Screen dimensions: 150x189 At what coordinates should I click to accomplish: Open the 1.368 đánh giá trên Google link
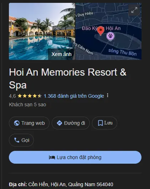tap(74, 96)
